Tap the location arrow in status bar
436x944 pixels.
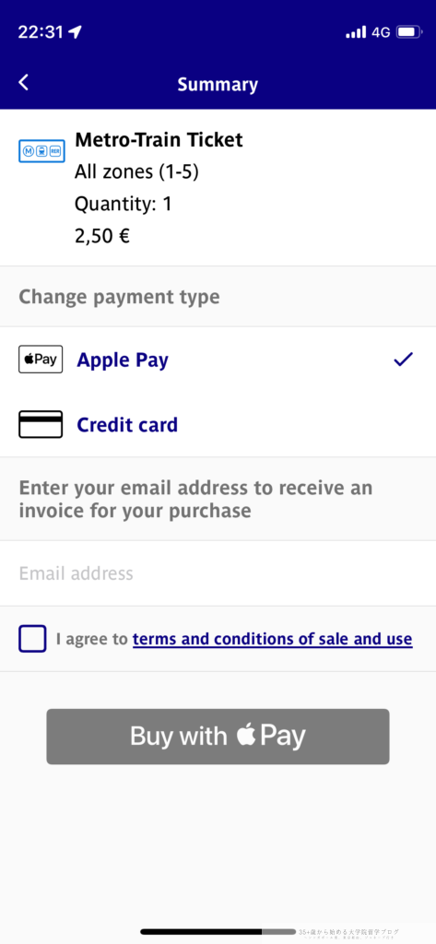(75, 32)
